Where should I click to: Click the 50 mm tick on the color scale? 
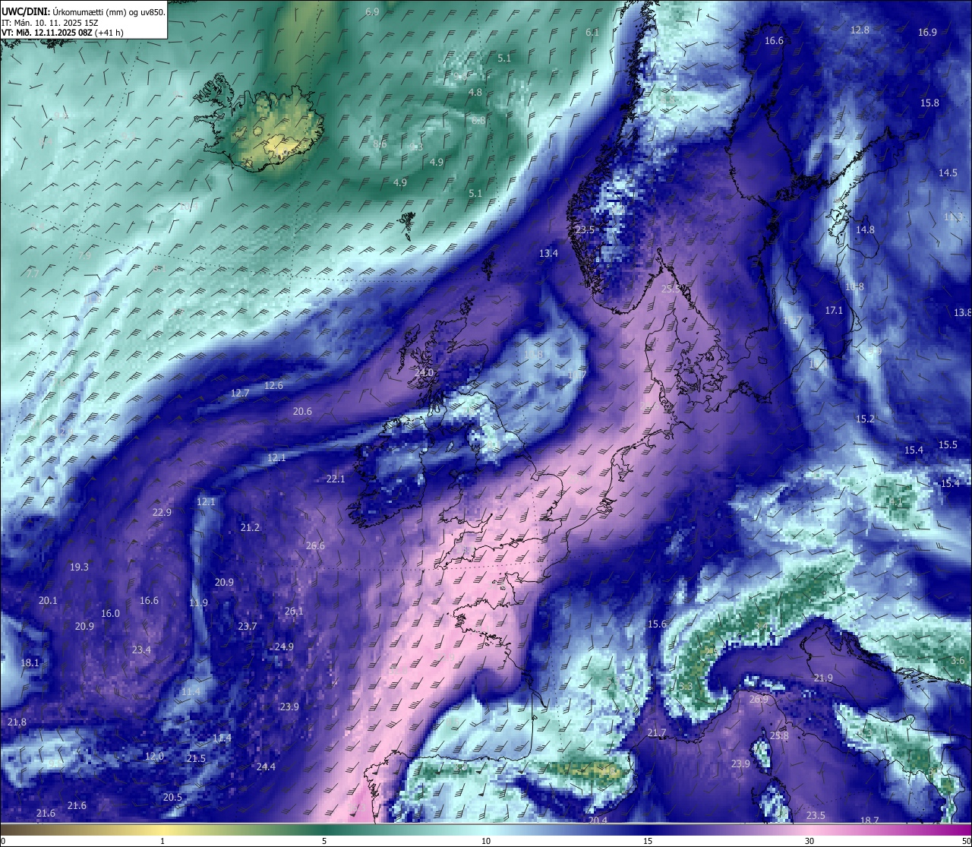[966, 841]
